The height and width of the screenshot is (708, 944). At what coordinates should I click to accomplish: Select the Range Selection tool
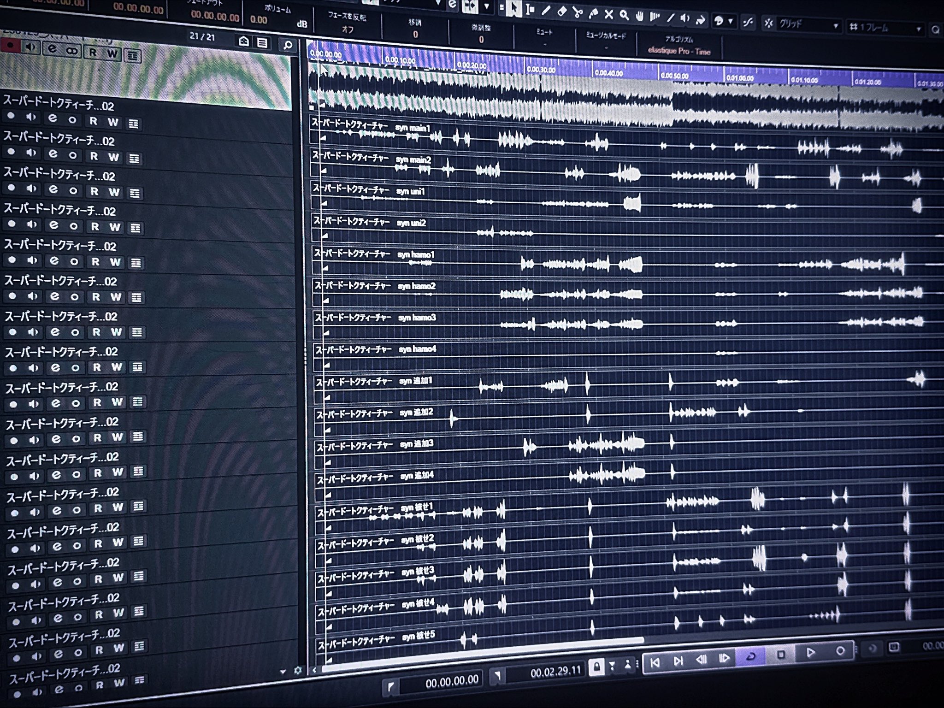pyautogui.click(x=530, y=10)
